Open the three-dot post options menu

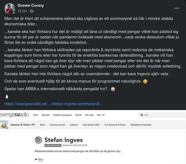pyautogui.click(x=177, y=8)
